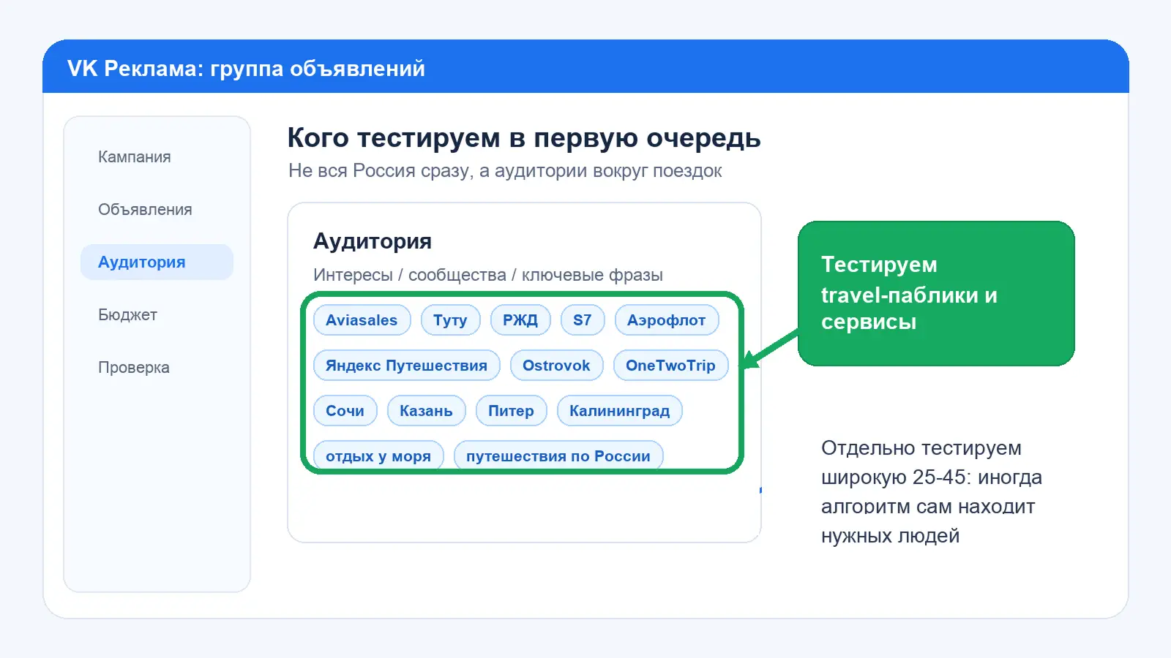Choose the OneTwoTrip audience tag

point(670,366)
